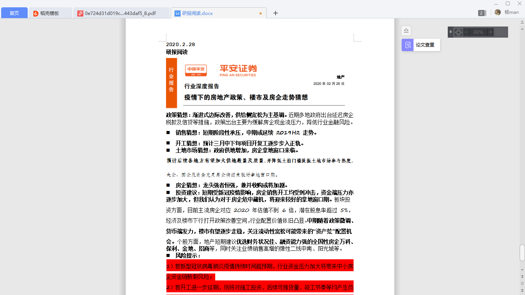The height and width of the screenshot is (295, 525).
Task: Click the line starting 央企、国企及资金充足房企
Action: (222, 175)
